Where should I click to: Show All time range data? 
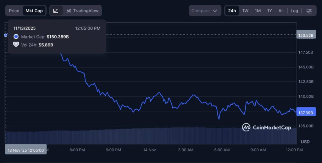[281, 11]
